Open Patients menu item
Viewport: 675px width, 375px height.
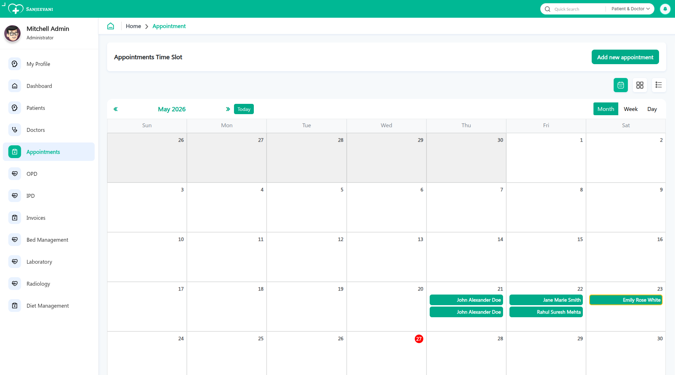point(49,108)
